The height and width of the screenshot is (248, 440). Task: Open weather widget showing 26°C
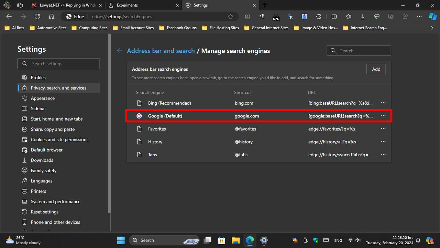[23, 240]
